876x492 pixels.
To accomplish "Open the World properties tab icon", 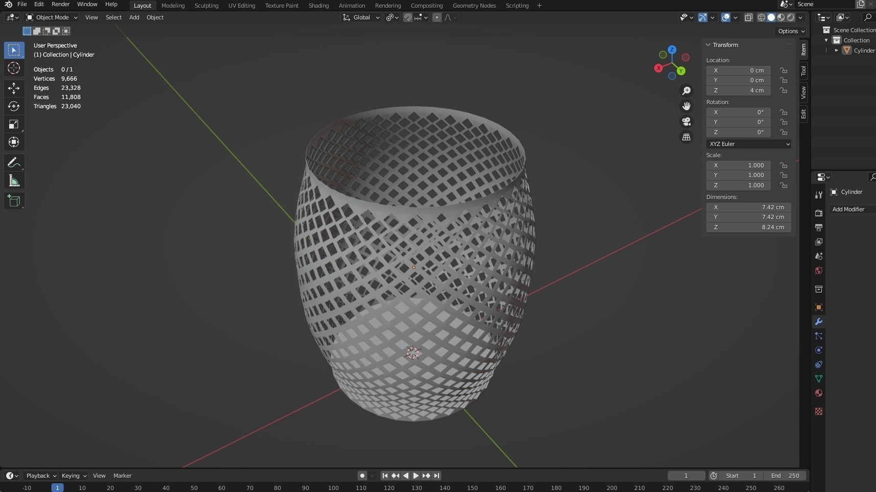I will point(819,270).
